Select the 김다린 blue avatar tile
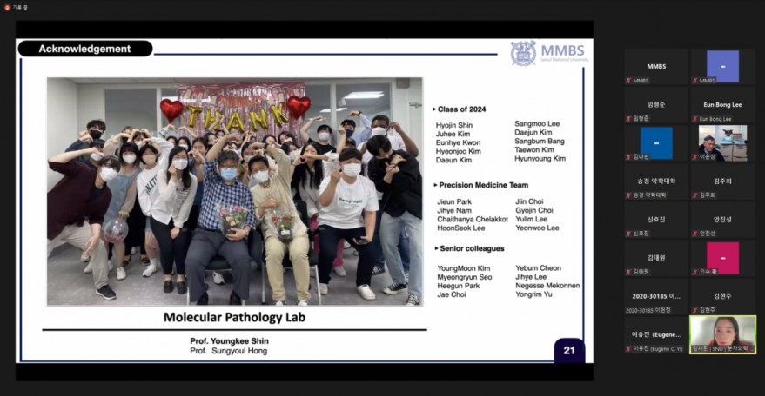 coord(657,143)
